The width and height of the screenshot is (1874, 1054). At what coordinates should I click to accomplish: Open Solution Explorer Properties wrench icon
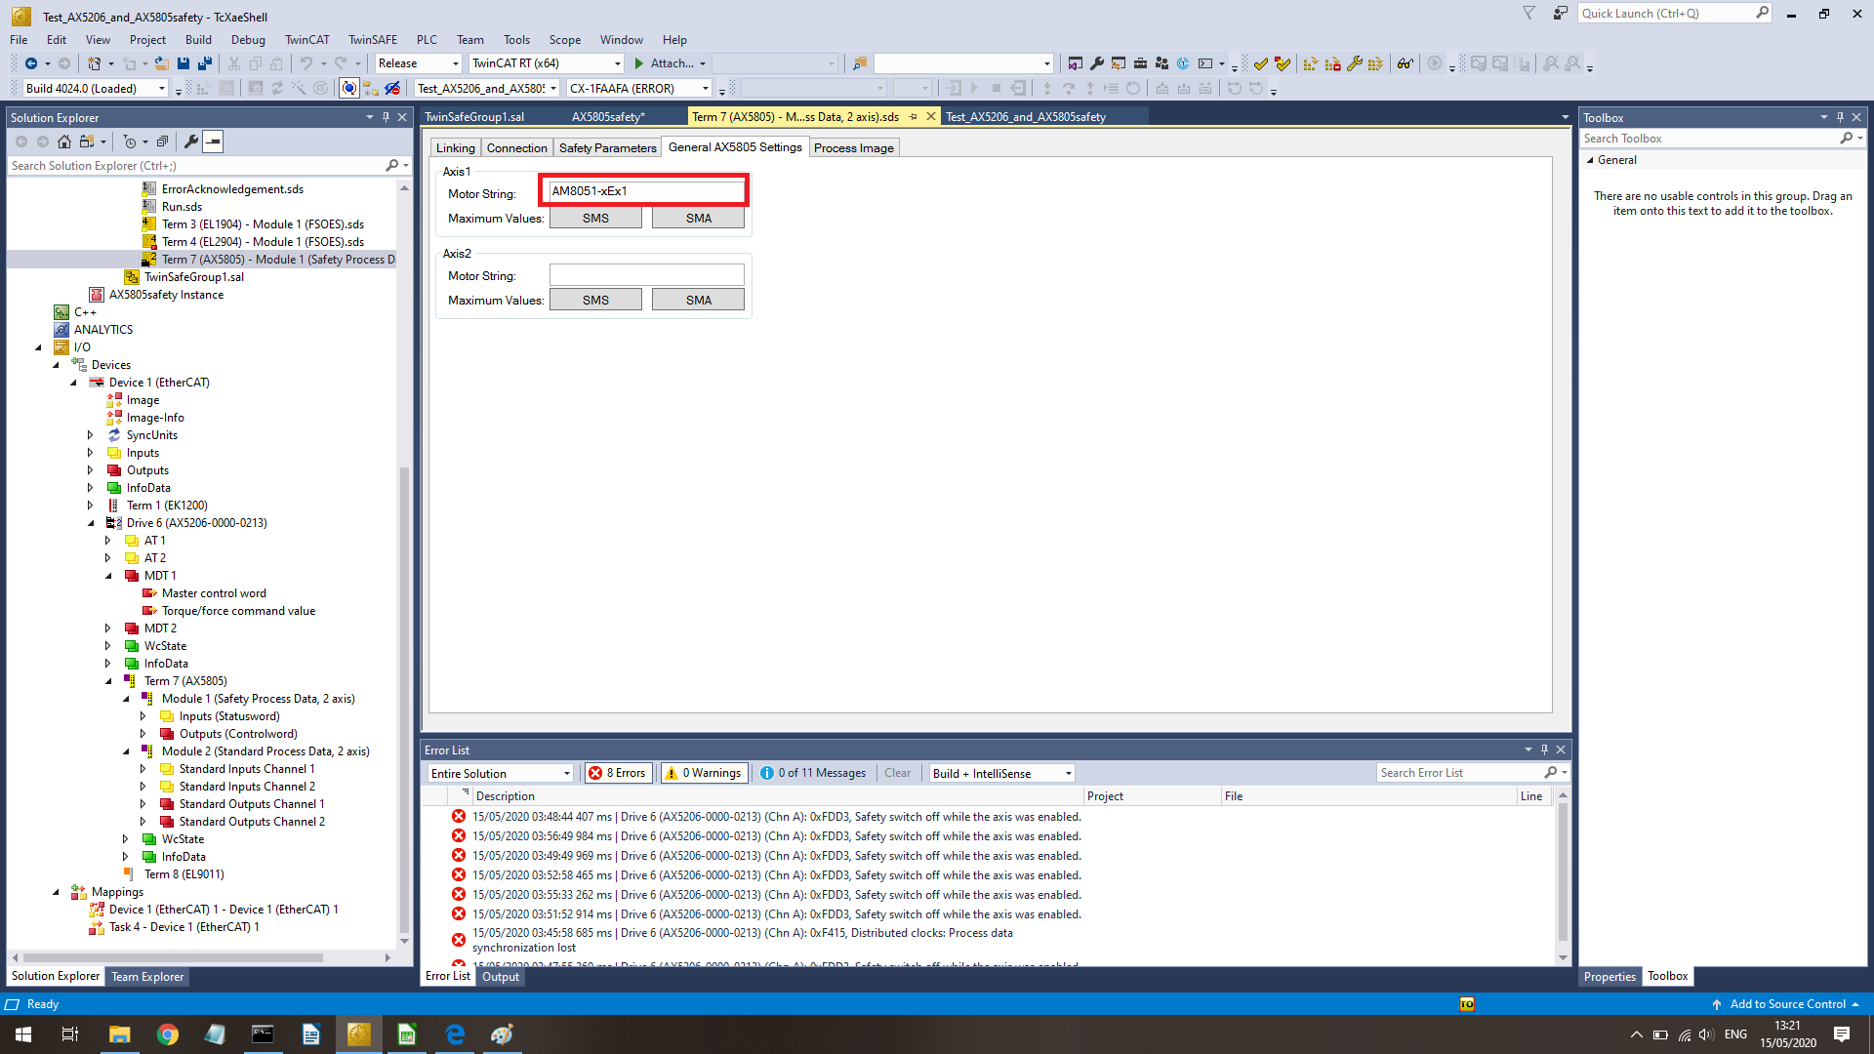click(191, 142)
